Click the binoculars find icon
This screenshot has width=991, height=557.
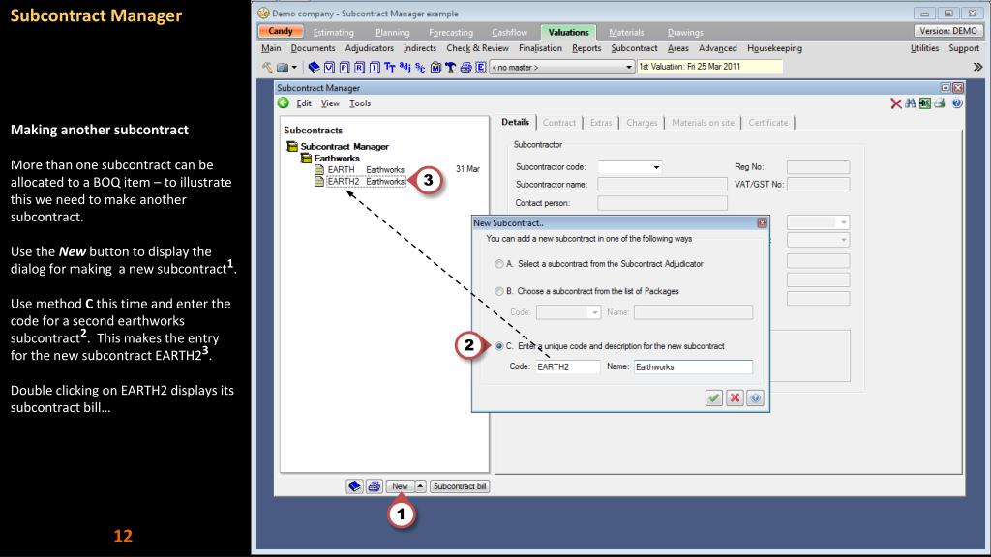910,103
